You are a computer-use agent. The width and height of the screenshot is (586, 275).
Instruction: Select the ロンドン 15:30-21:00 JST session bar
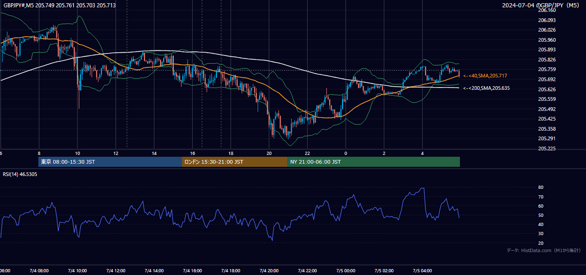coord(235,162)
